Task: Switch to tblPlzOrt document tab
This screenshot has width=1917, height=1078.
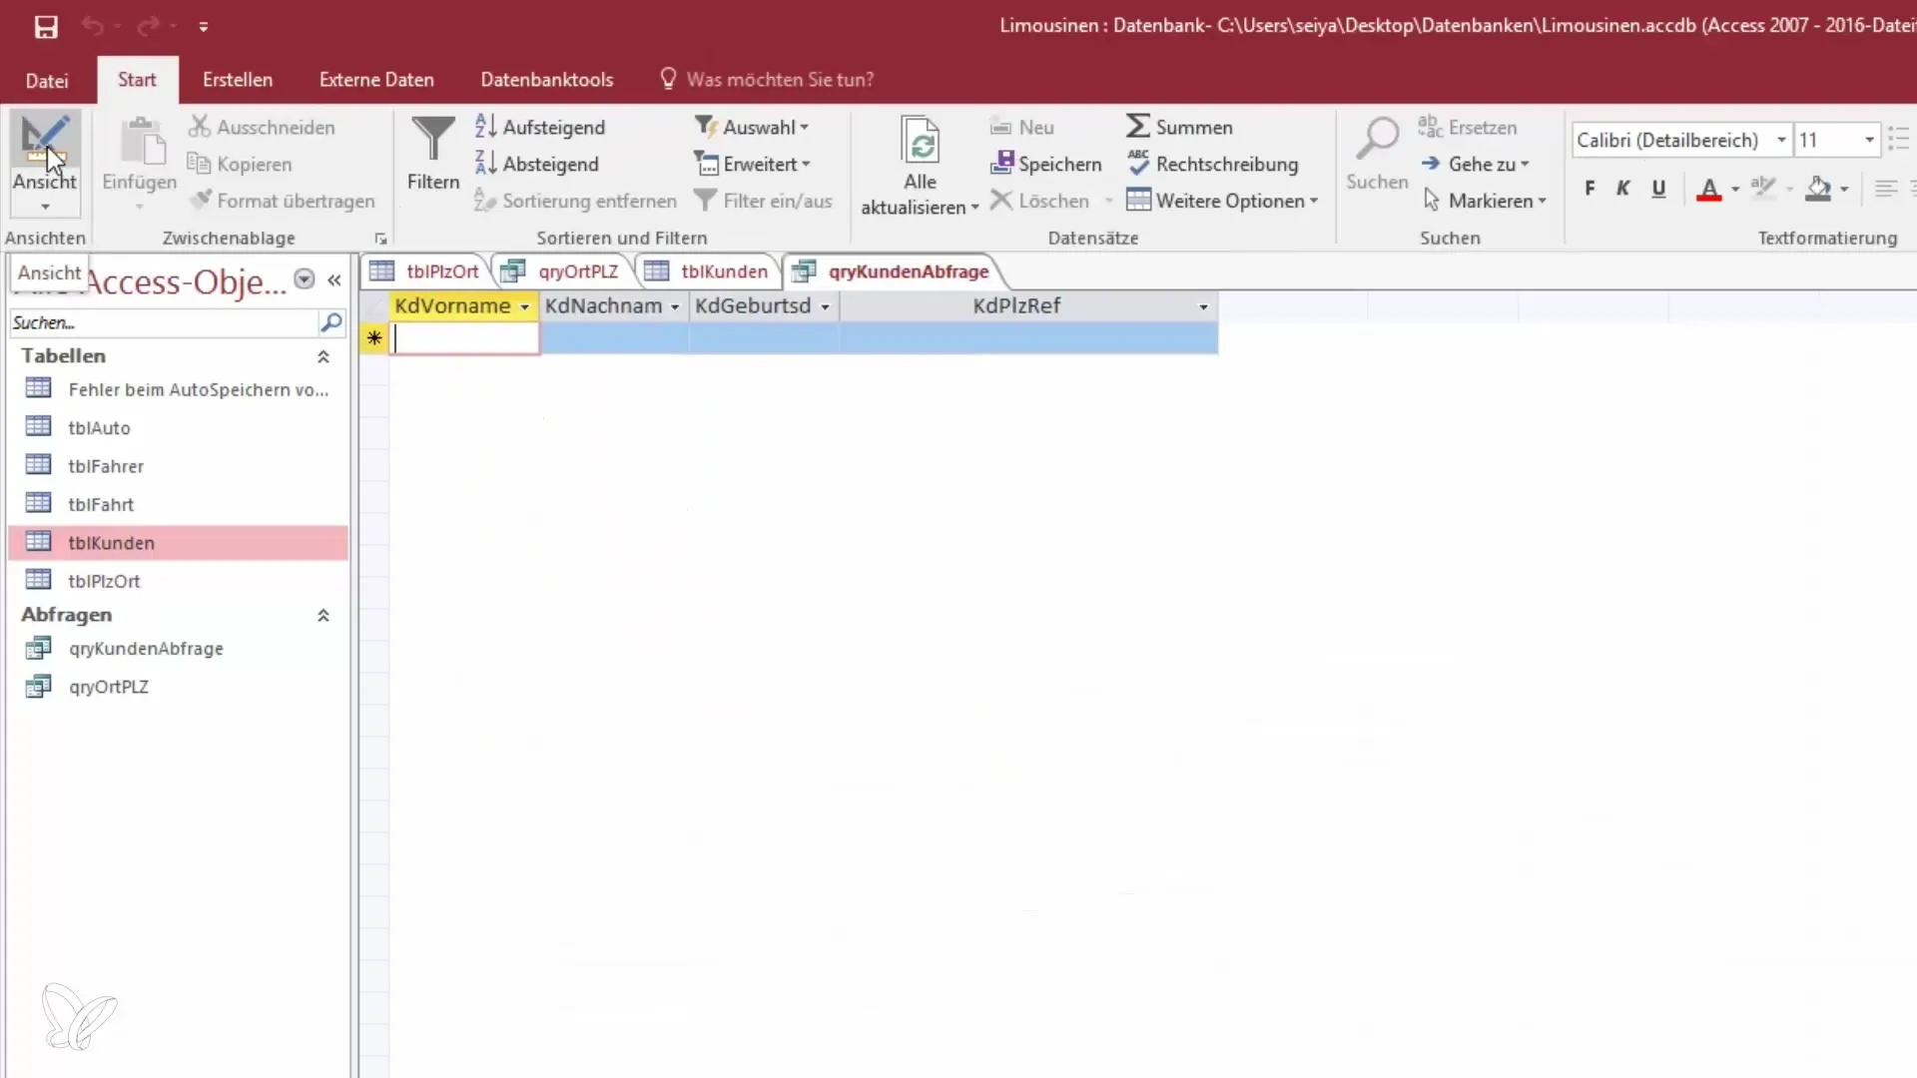Action: [428, 271]
